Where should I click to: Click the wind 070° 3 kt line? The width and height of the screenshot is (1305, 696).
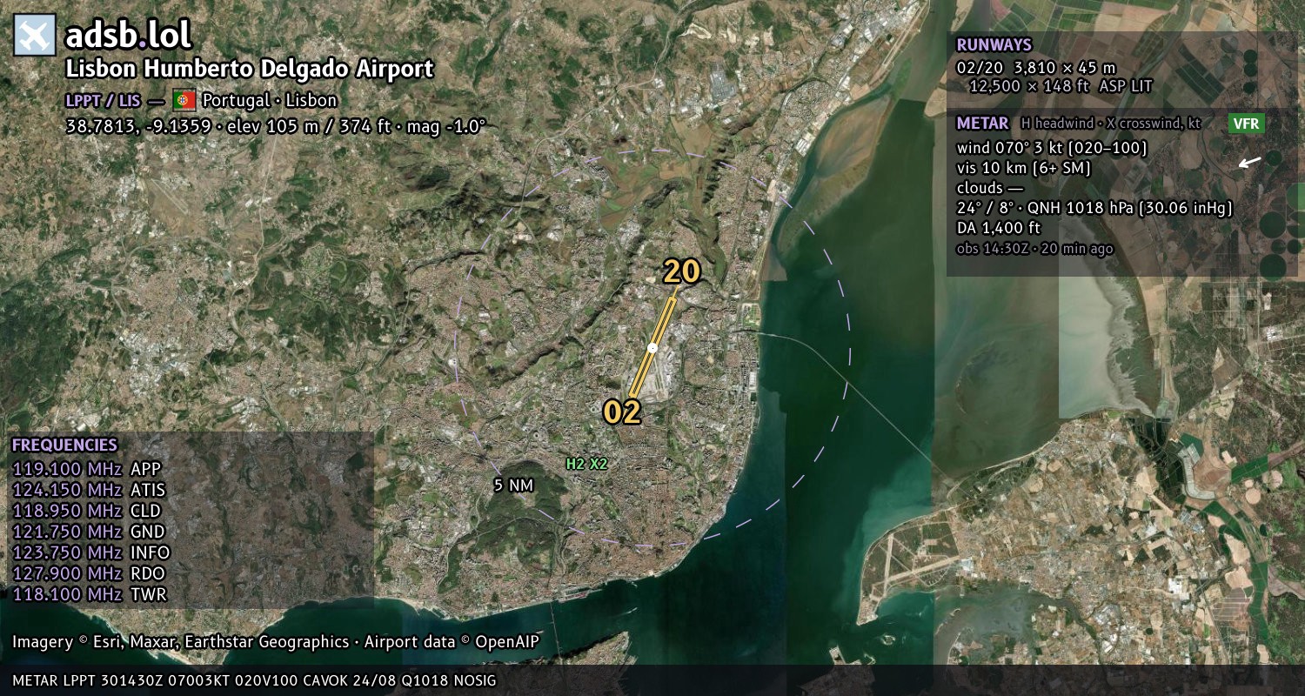(x=1052, y=148)
